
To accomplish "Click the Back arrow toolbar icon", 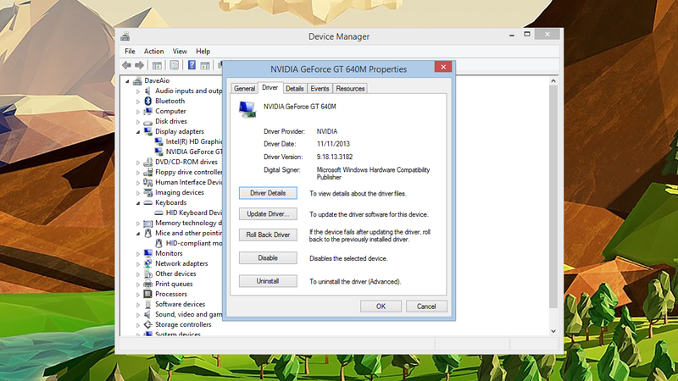I will tap(126, 65).
